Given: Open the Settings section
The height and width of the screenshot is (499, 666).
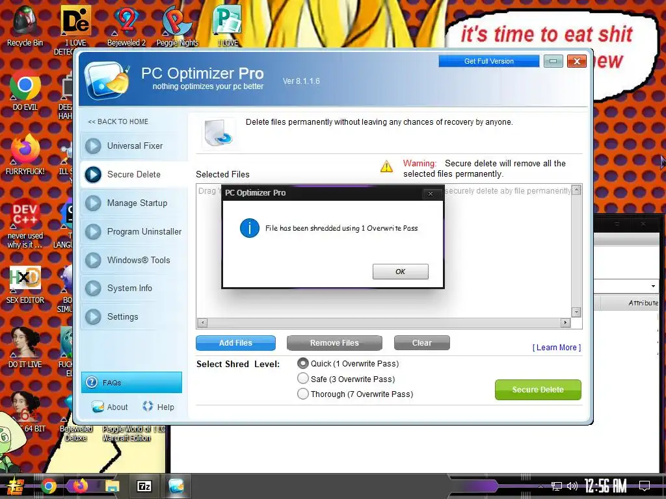Looking at the screenshot, I should (x=133, y=316).
